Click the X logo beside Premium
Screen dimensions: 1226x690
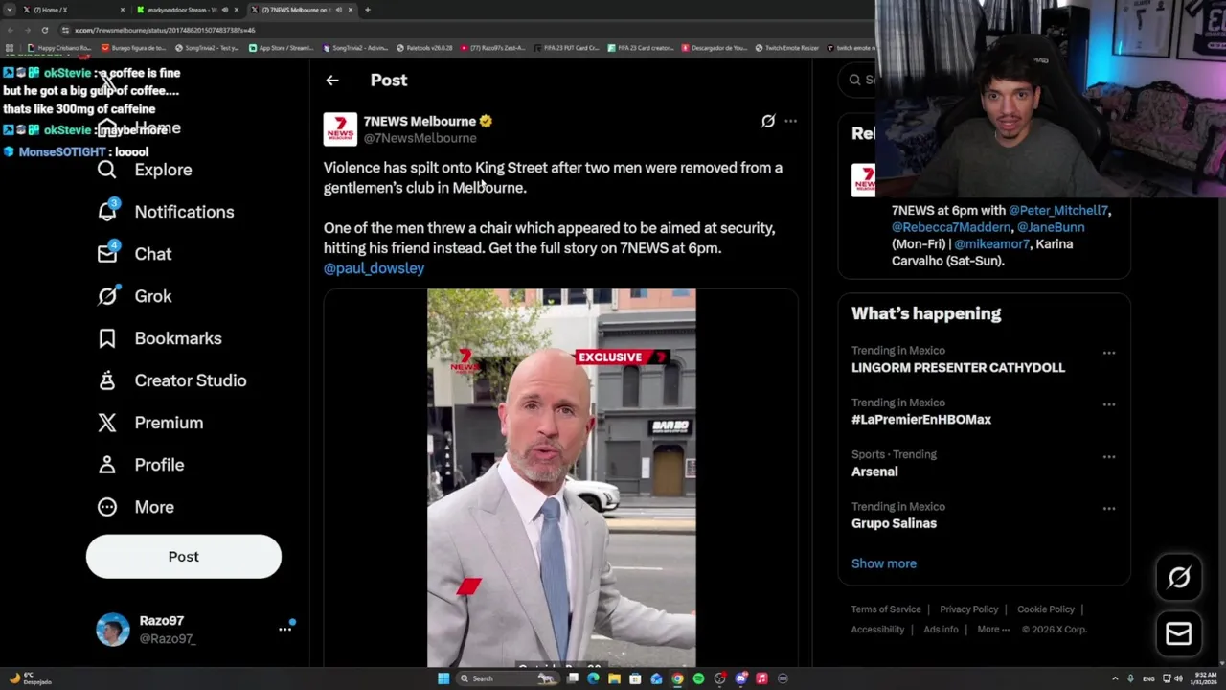click(107, 423)
